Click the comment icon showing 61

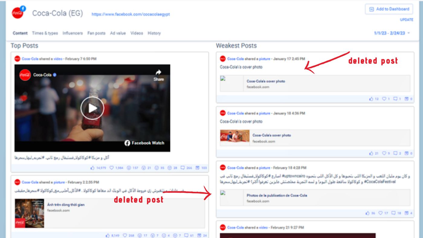point(186,236)
